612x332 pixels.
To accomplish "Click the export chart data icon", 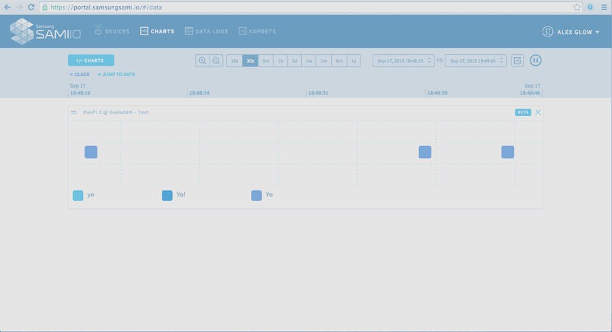I will [x=517, y=60].
